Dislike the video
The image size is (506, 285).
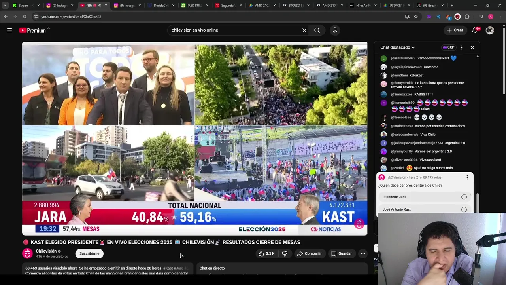[x=285, y=253]
